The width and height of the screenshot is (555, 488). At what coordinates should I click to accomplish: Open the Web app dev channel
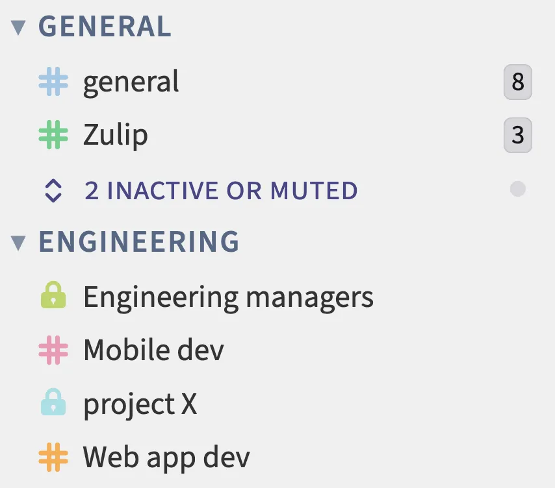pyautogui.click(x=166, y=457)
